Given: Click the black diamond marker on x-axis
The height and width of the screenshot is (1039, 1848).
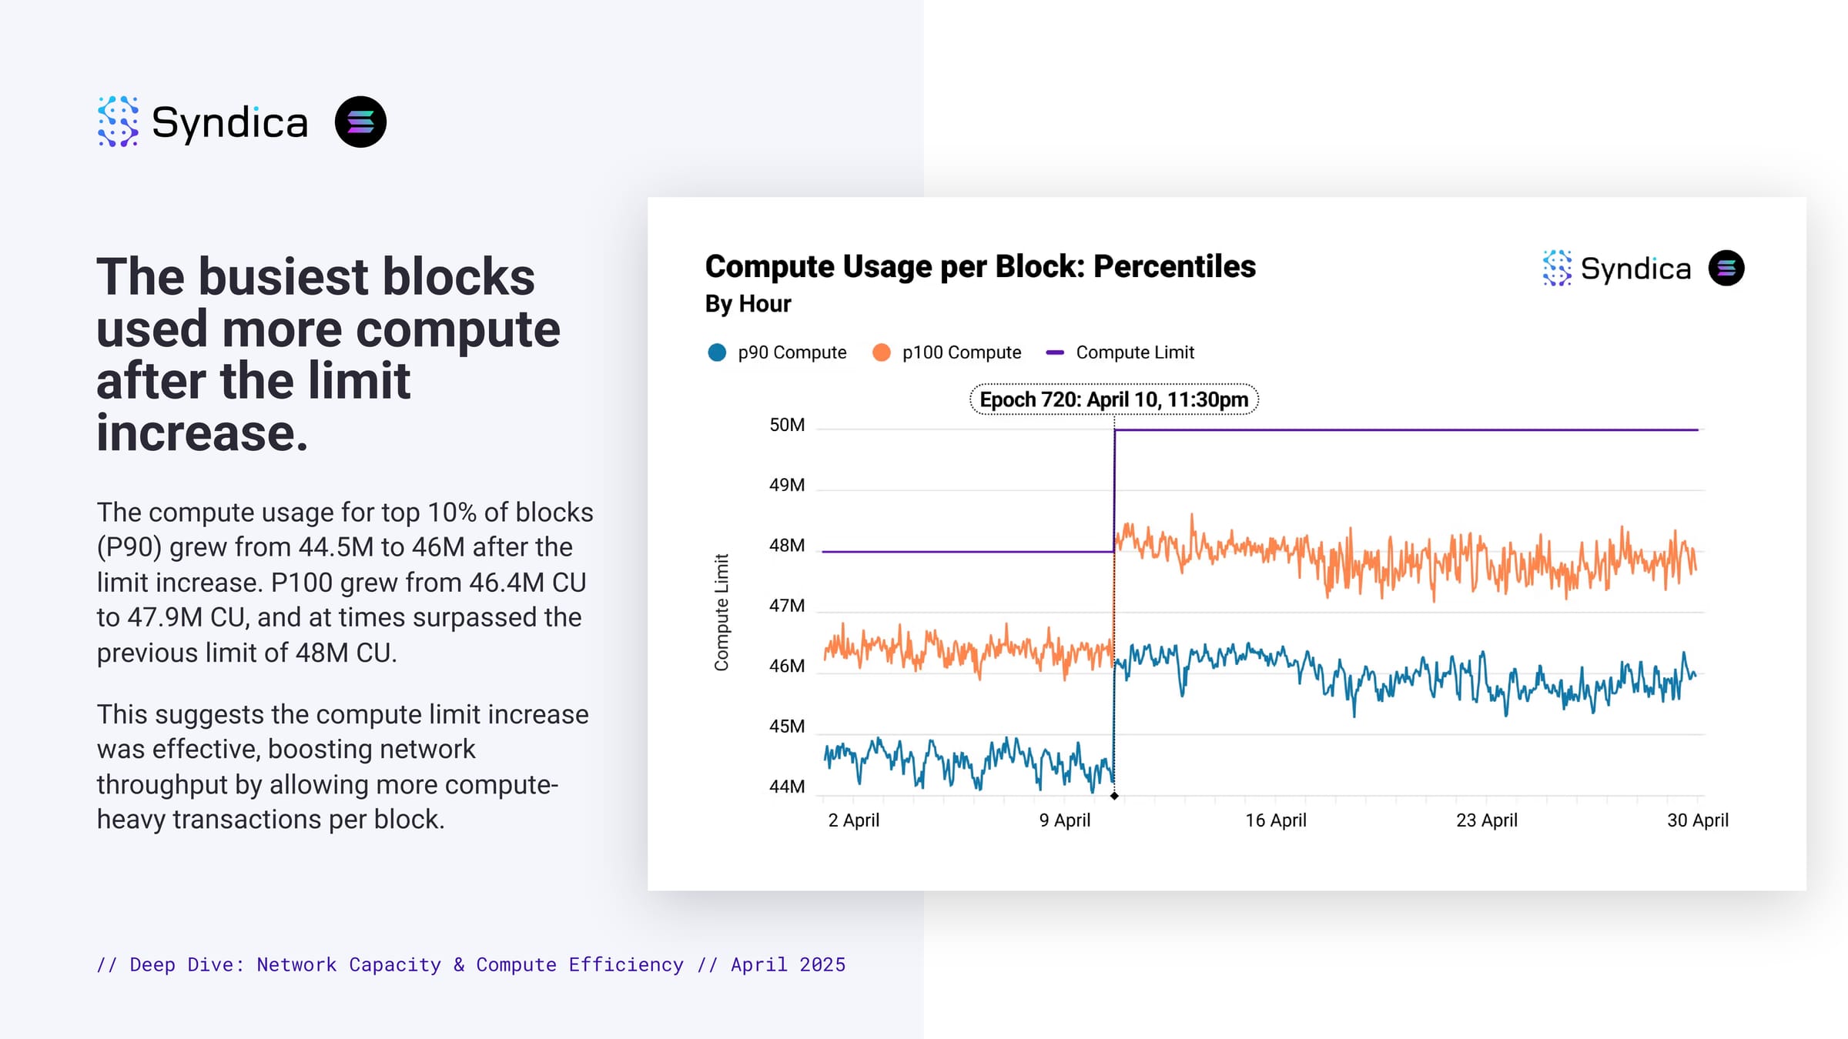Looking at the screenshot, I should [x=1114, y=796].
